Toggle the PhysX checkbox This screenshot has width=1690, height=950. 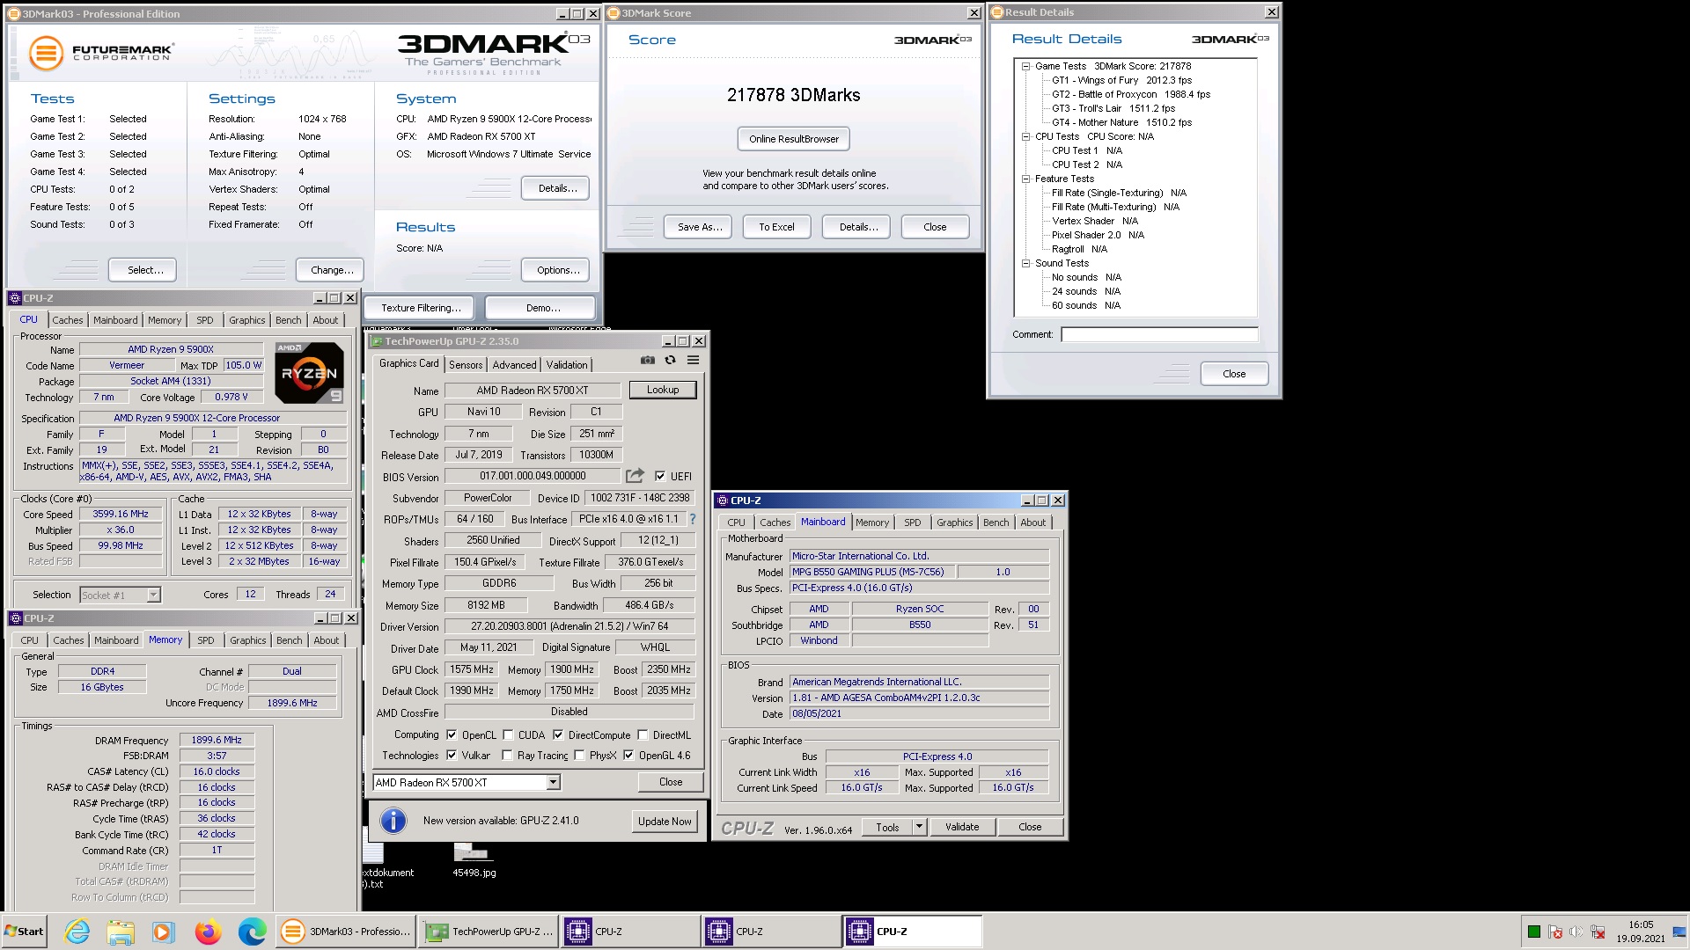(x=579, y=755)
